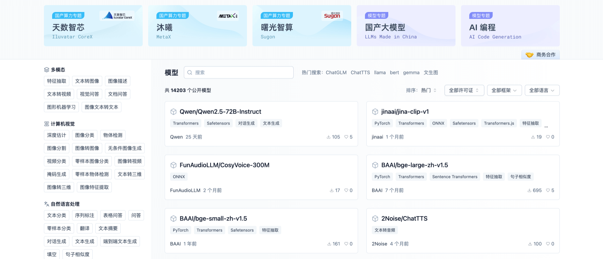This screenshot has width=603, height=259.
Task: Select the Sentence Transformers tag on bge-large-zh-v1.5
Action: [x=455, y=177]
